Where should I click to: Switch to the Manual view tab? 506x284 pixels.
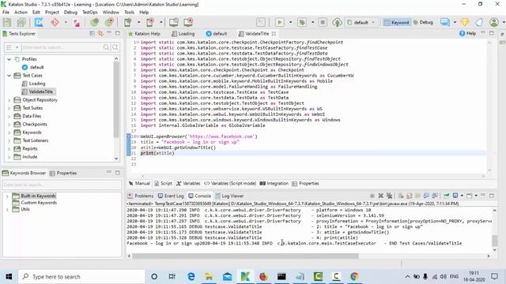point(139,184)
